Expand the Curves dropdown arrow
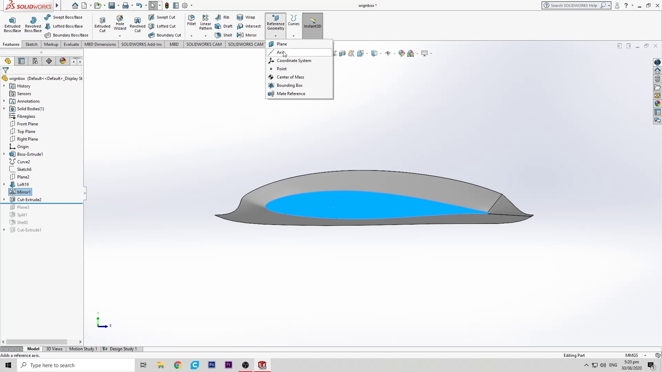 pyautogui.click(x=293, y=36)
